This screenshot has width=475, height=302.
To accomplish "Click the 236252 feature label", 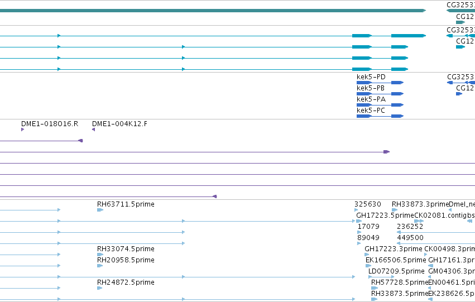I will pyautogui.click(x=410, y=227).
